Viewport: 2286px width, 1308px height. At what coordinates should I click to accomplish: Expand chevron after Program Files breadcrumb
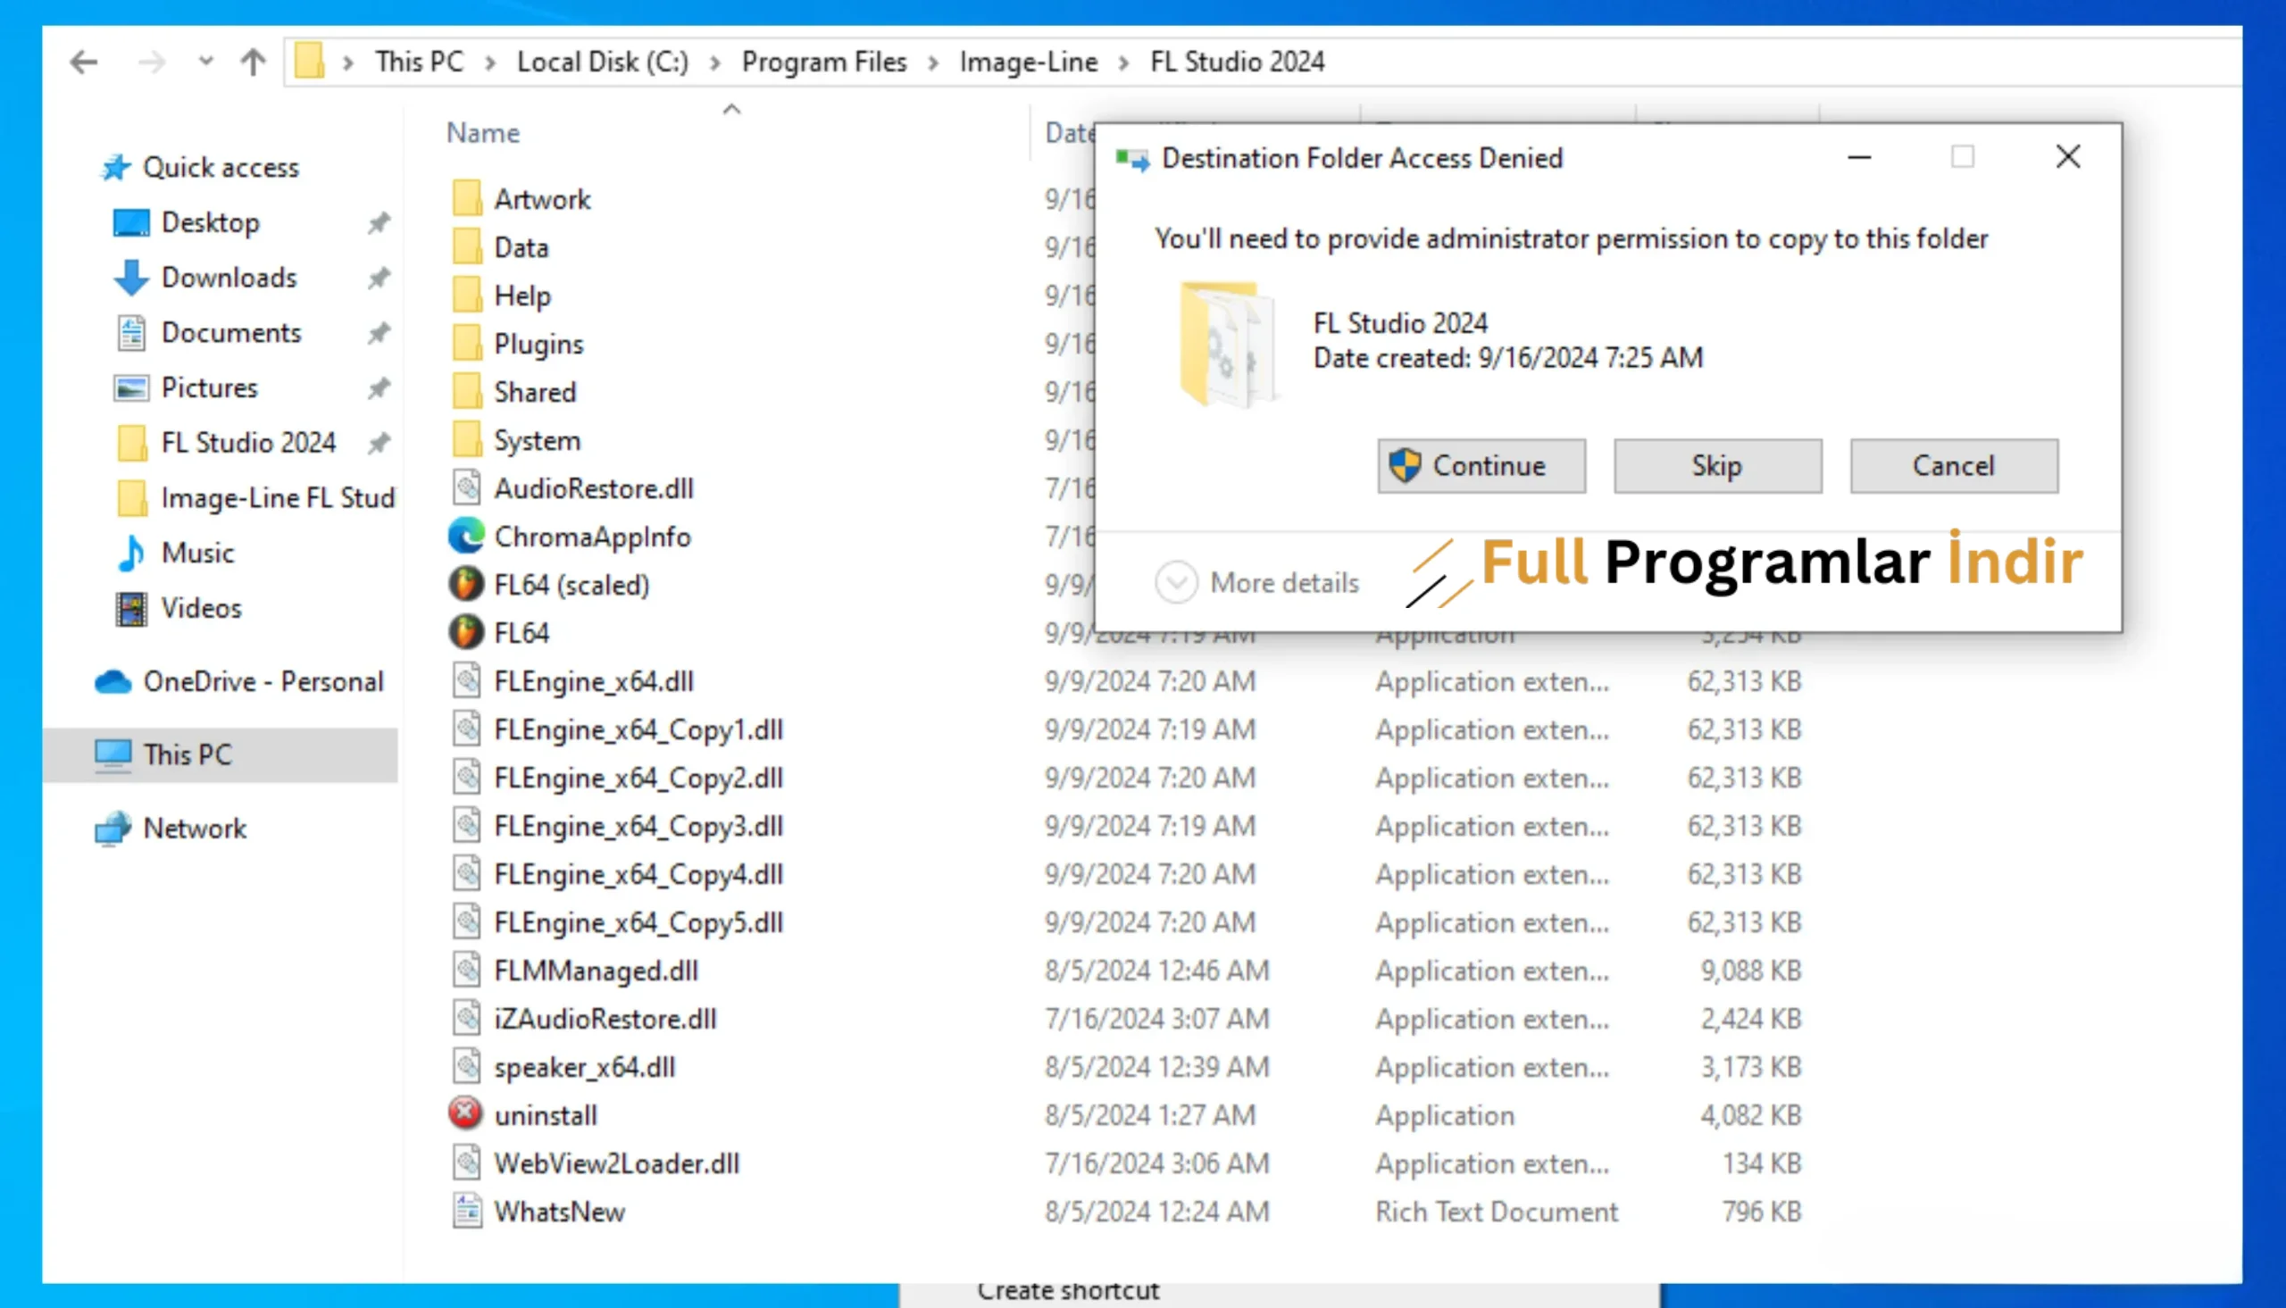click(x=933, y=62)
